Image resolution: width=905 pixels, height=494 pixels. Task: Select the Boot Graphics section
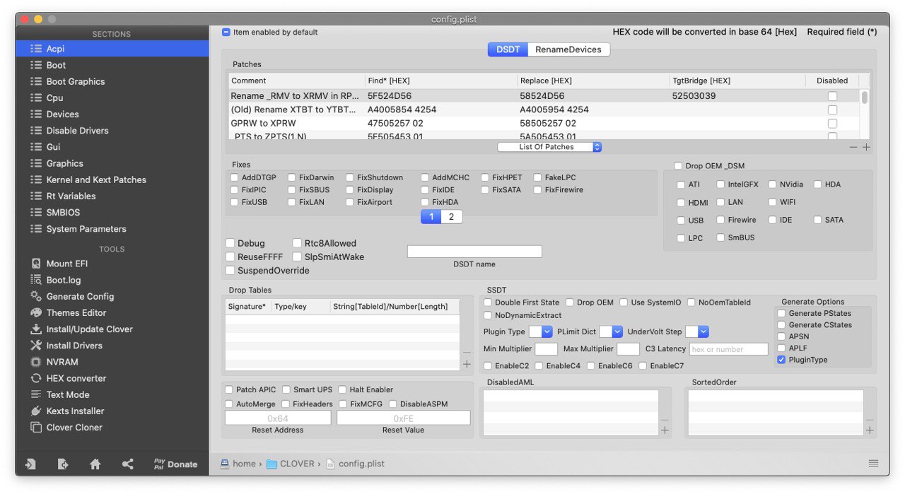112,81
